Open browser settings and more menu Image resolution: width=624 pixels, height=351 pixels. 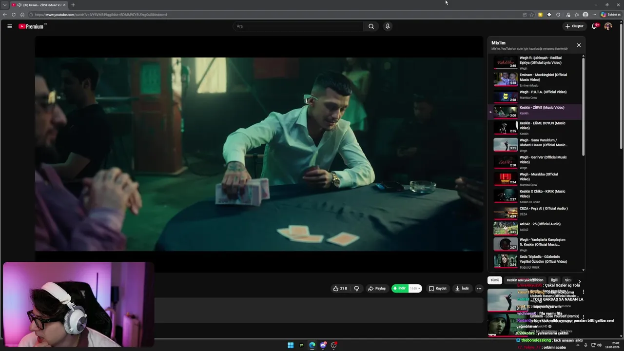[594, 15]
